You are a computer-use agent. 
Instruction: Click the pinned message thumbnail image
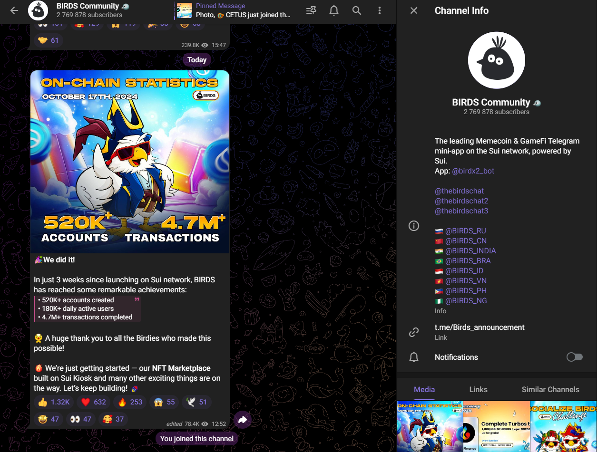(x=185, y=10)
